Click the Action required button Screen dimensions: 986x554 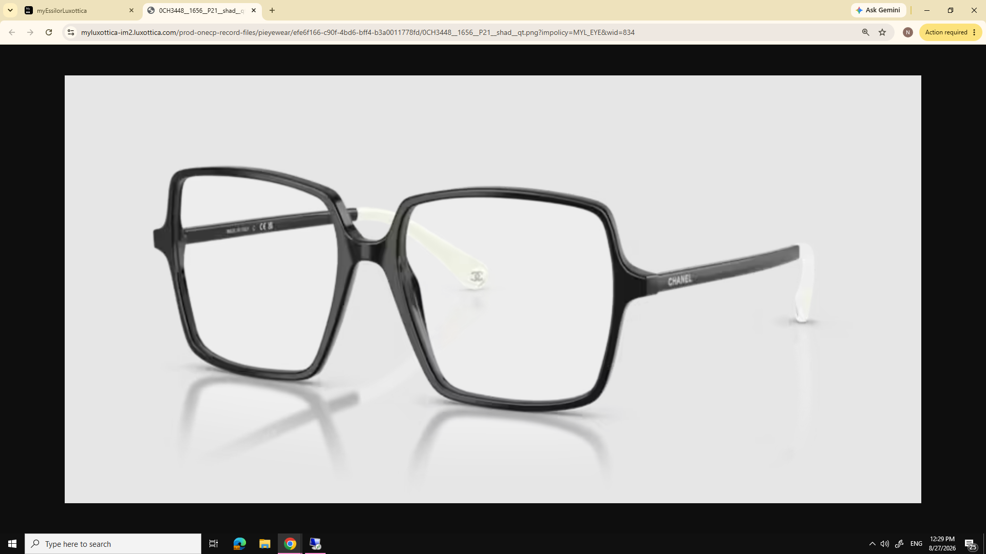pos(946,32)
